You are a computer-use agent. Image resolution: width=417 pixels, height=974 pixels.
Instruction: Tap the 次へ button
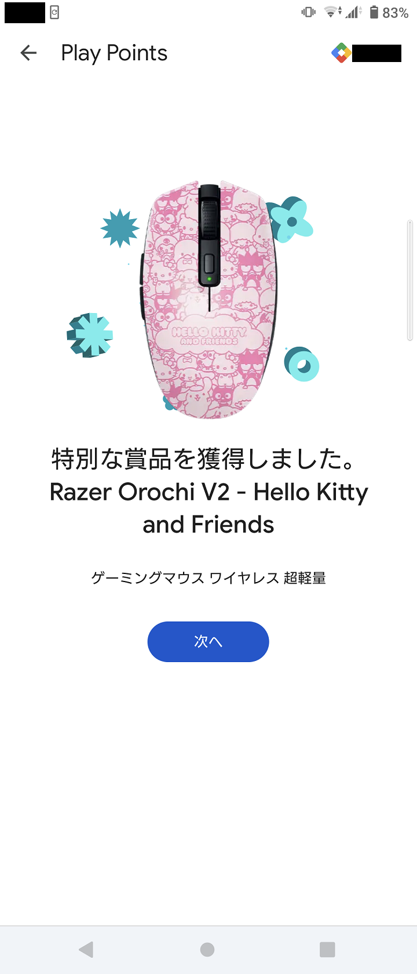[209, 642]
